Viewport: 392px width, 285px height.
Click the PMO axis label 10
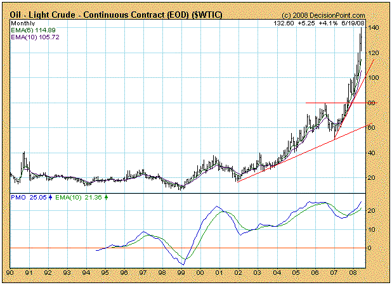(372, 230)
